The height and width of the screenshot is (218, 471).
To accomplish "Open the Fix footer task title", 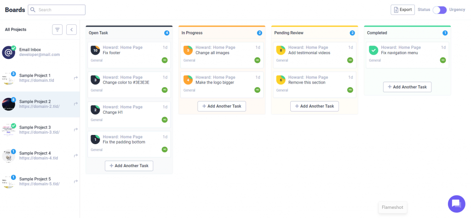I will tap(111, 53).
